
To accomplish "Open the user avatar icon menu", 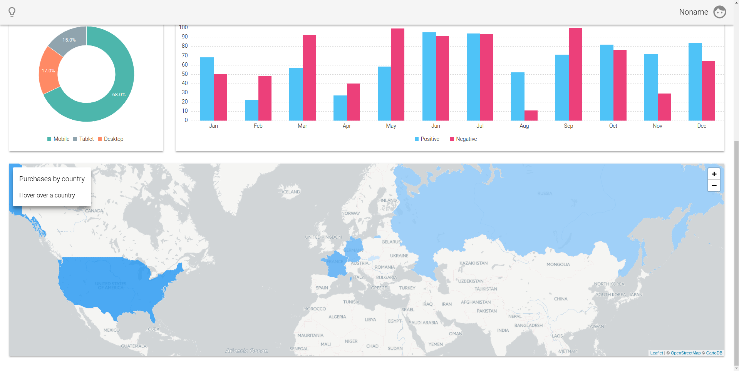I will [719, 12].
